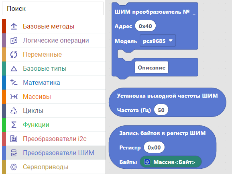This screenshot has width=232, height=174.
Task: Click the plus-slash icon for Математика
Action: click(14, 82)
